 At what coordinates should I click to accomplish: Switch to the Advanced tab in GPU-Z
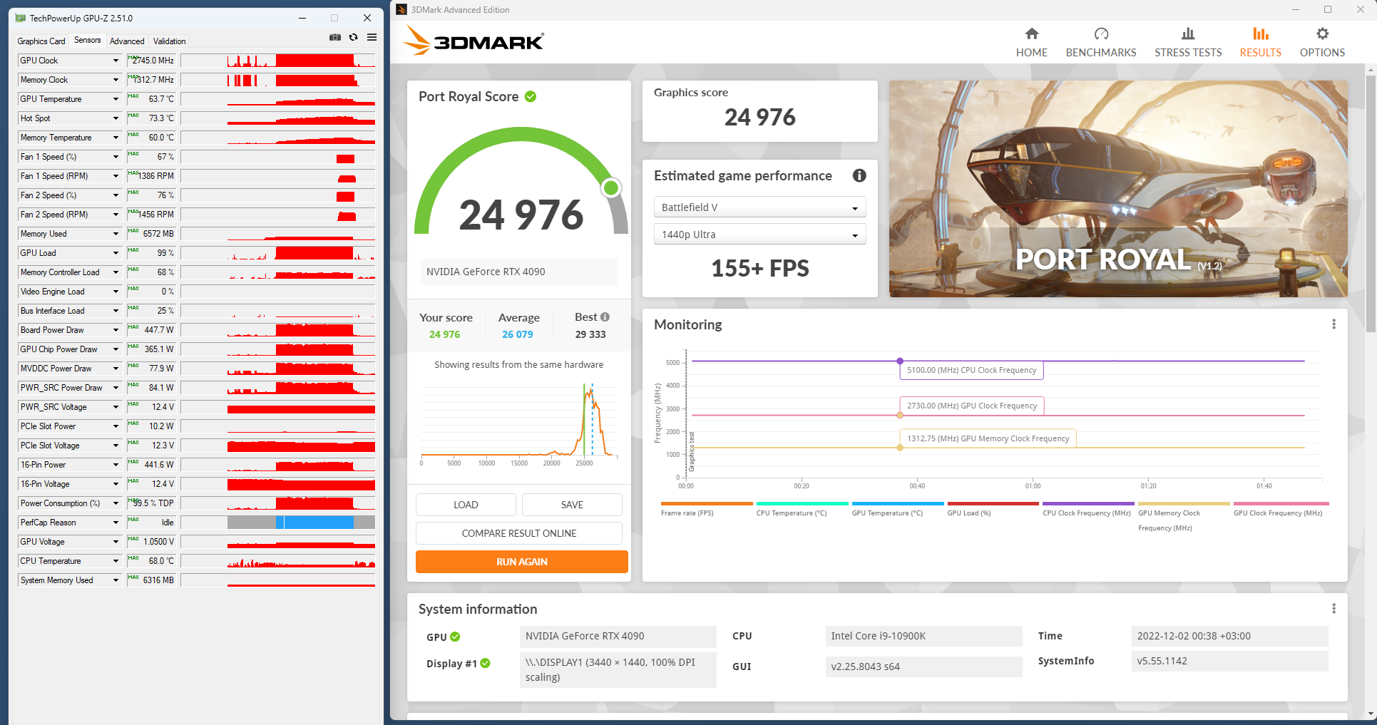coord(127,41)
